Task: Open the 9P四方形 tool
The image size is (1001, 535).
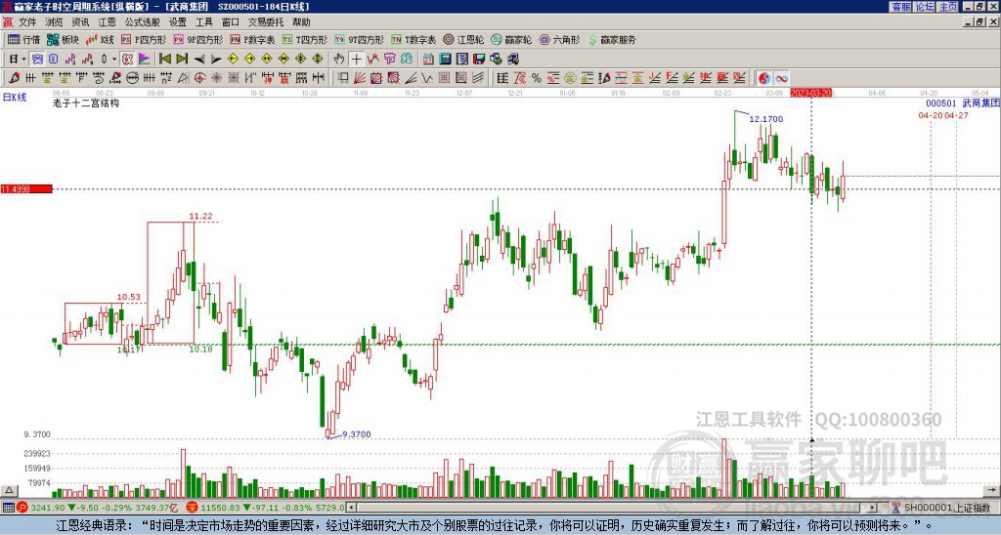Action: [197, 39]
